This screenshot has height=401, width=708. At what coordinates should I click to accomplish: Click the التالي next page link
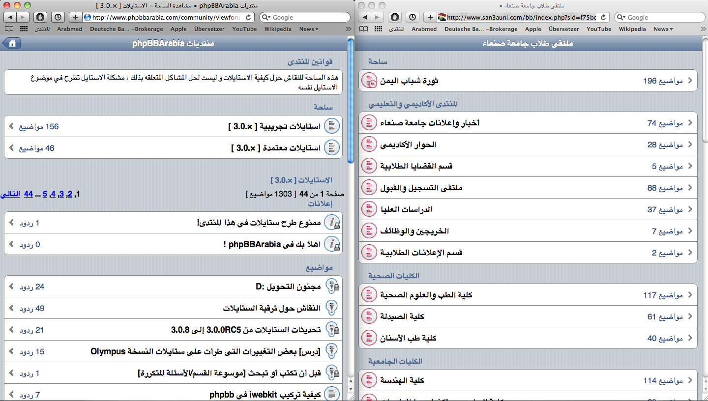[10, 194]
